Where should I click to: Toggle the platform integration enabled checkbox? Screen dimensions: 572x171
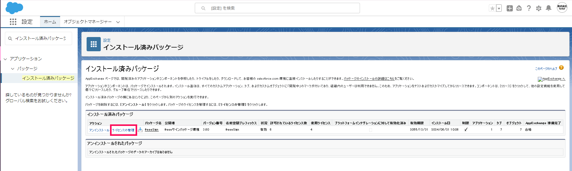(370, 130)
